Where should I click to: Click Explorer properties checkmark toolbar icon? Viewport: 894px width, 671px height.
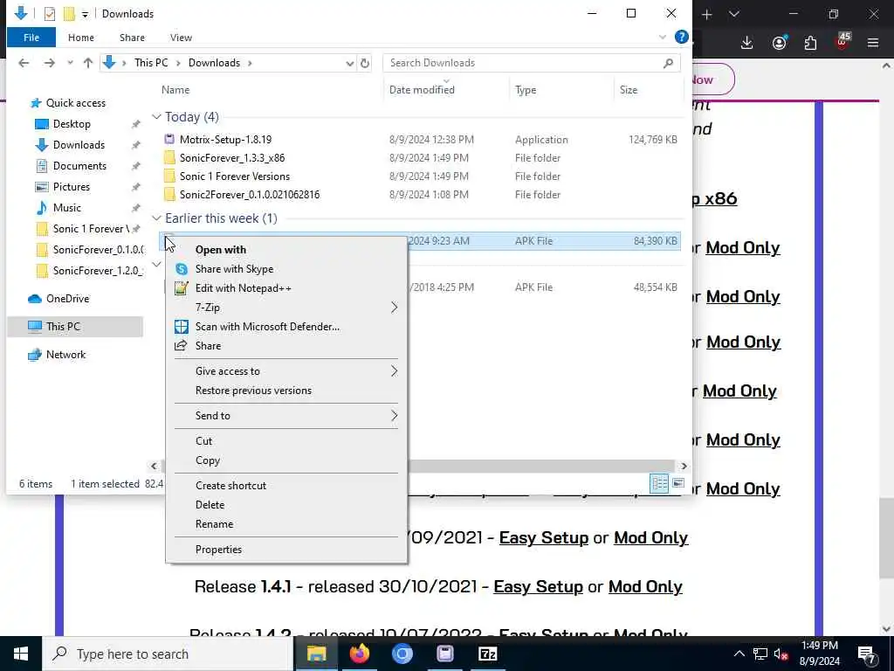coord(50,14)
